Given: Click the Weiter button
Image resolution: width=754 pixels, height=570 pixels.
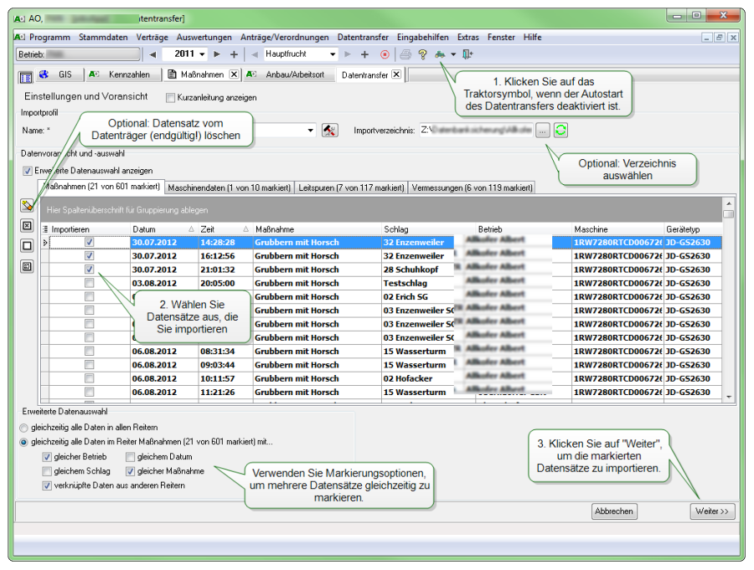Looking at the screenshot, I should 712,511.
